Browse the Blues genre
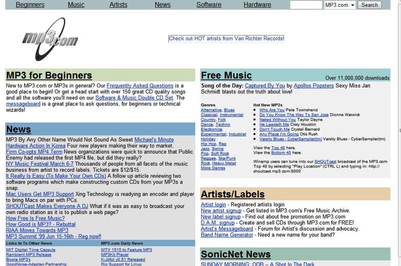Viewport: 401px width, 266px height. click(229, 110)
